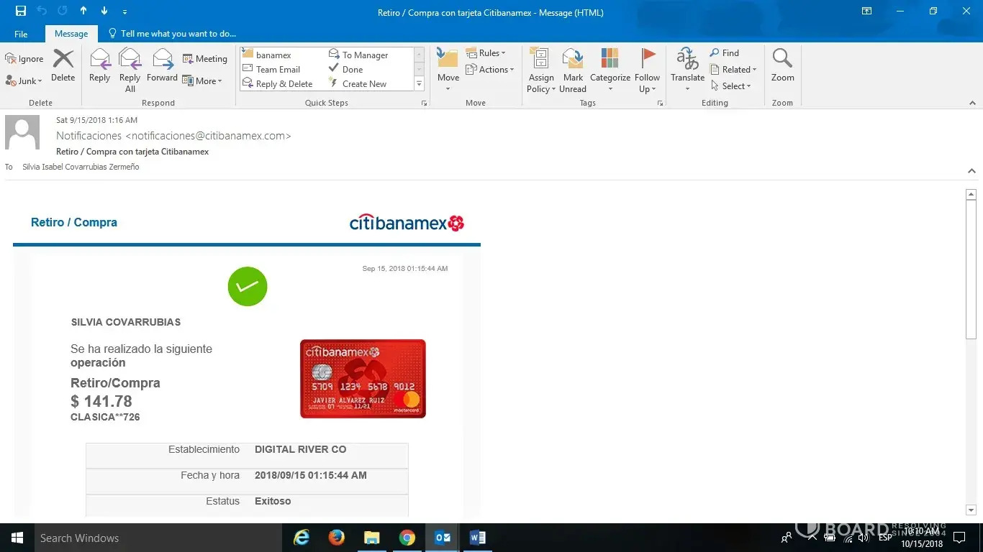Screen dimensions: 983x552
Task: Open the Windows Start menu
Action: 17,538
